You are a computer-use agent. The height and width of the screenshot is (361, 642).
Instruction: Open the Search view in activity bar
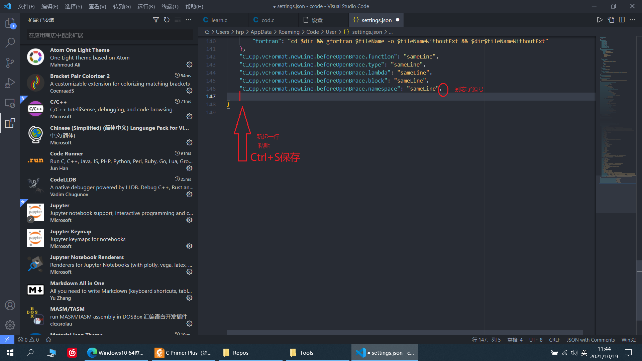tap(10, 42)
